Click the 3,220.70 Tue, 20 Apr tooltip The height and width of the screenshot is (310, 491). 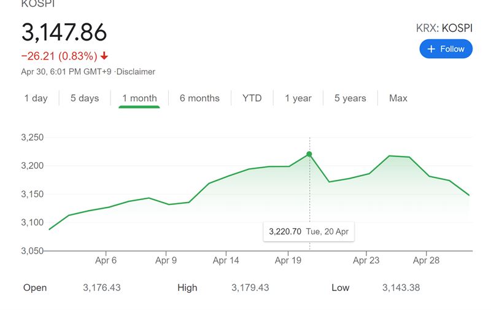pos(310,232)
